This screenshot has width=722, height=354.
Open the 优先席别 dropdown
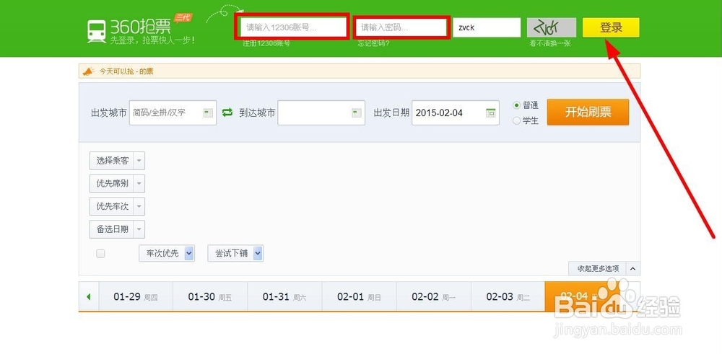pyautogui.click(x=117, y=183)
